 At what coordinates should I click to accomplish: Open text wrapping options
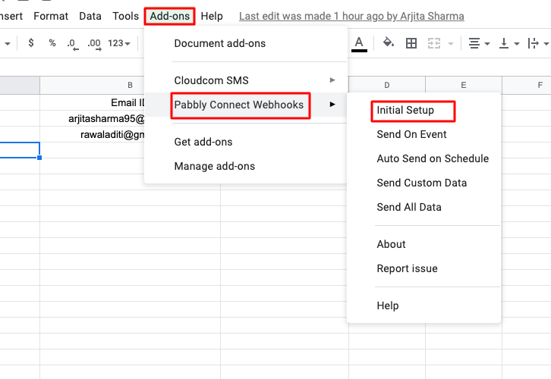pyautogui.click(x=537, y=43)
